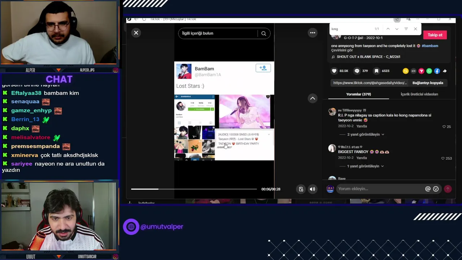Close the TikTok video viewer with X

coord(136,33)
